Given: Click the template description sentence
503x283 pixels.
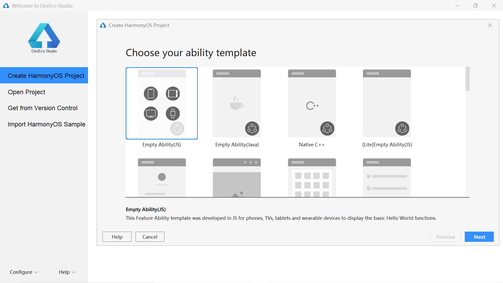Looking at the screenshot, I should pos(281,218).
